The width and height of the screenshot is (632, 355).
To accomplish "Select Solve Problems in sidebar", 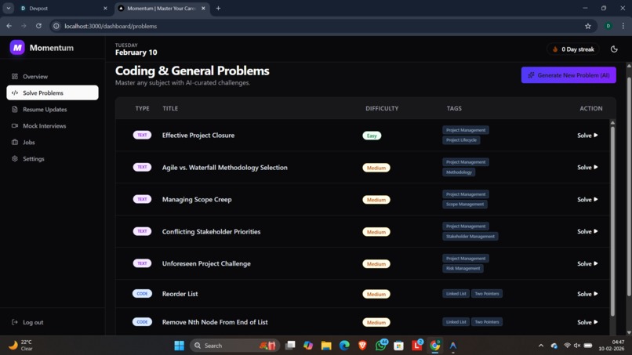I will 53,92.
